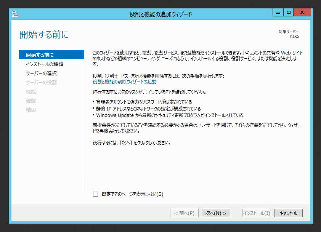This screenshot has height=232, width=321.
Task: Click the 開始する前に page heading
Action: point(44,34)
